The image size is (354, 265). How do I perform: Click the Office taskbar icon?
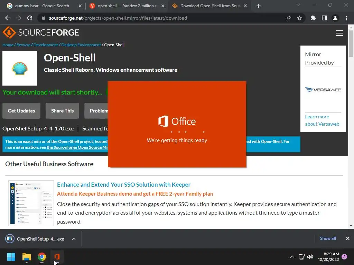click(x=57, y=257)
